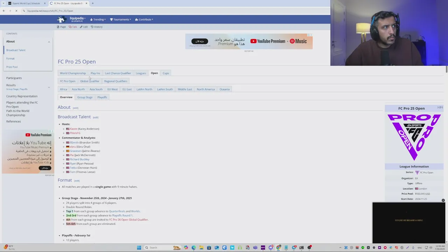Open Kacee host profile link
The width and height of the screenshot is (448, 252).
pos(73,129)
